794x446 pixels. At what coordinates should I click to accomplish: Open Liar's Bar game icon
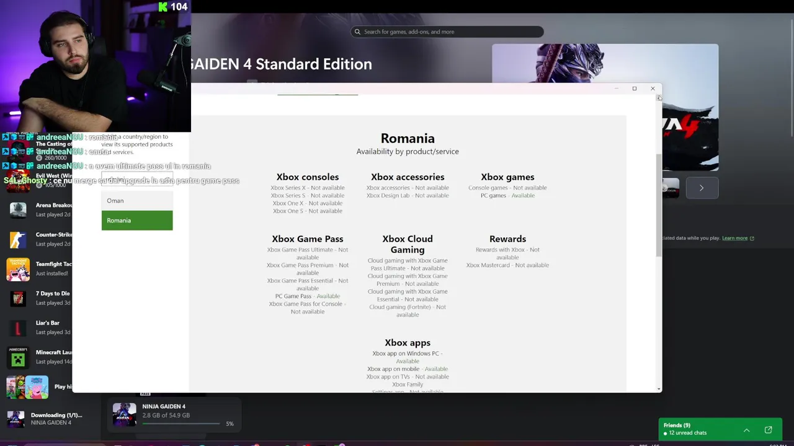click(18, 327)
